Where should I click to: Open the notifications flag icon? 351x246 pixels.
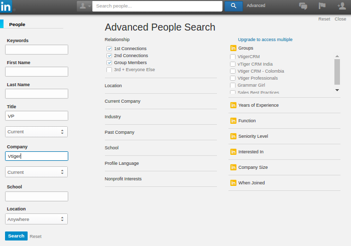coord(322,6)
